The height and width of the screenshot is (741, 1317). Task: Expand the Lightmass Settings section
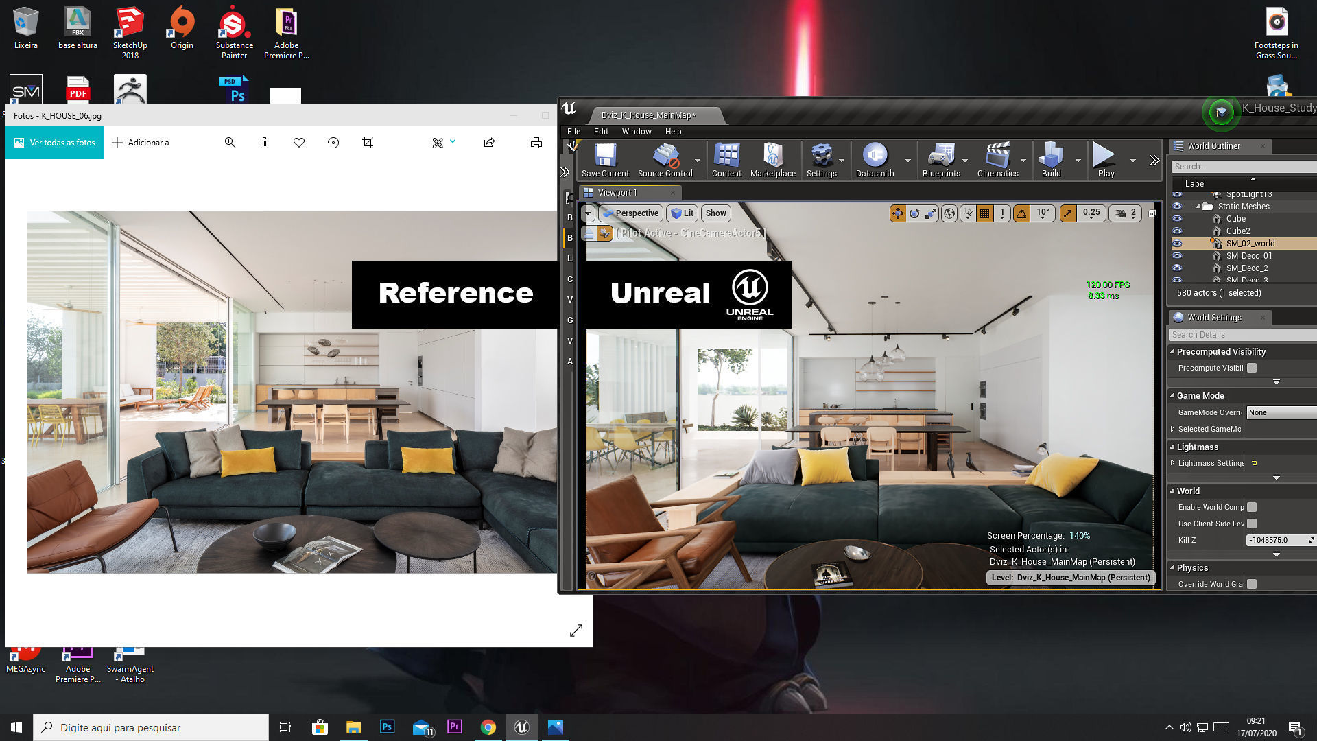[1172, 463]
